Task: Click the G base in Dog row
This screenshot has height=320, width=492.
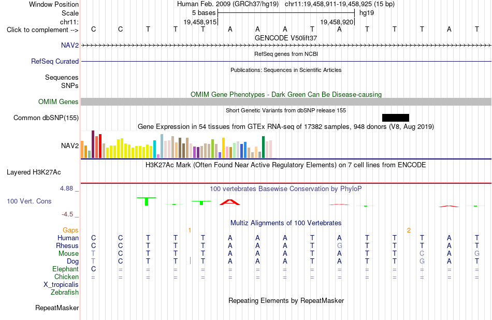Action: click(x=422, y=261)
